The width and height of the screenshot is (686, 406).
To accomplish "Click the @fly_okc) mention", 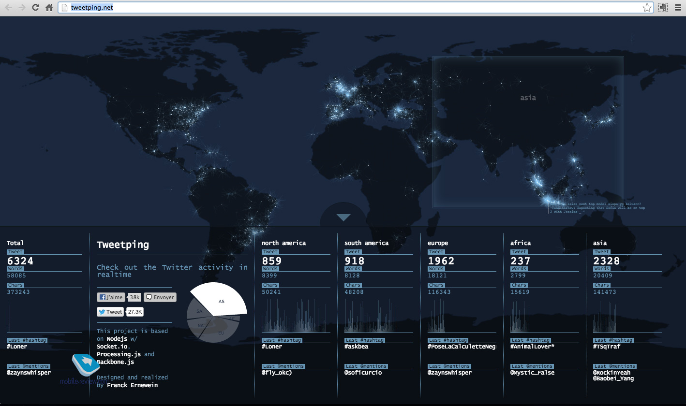I will tap(277, 373).
